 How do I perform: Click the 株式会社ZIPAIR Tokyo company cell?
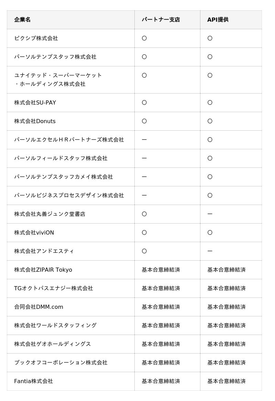click(43, 270)
